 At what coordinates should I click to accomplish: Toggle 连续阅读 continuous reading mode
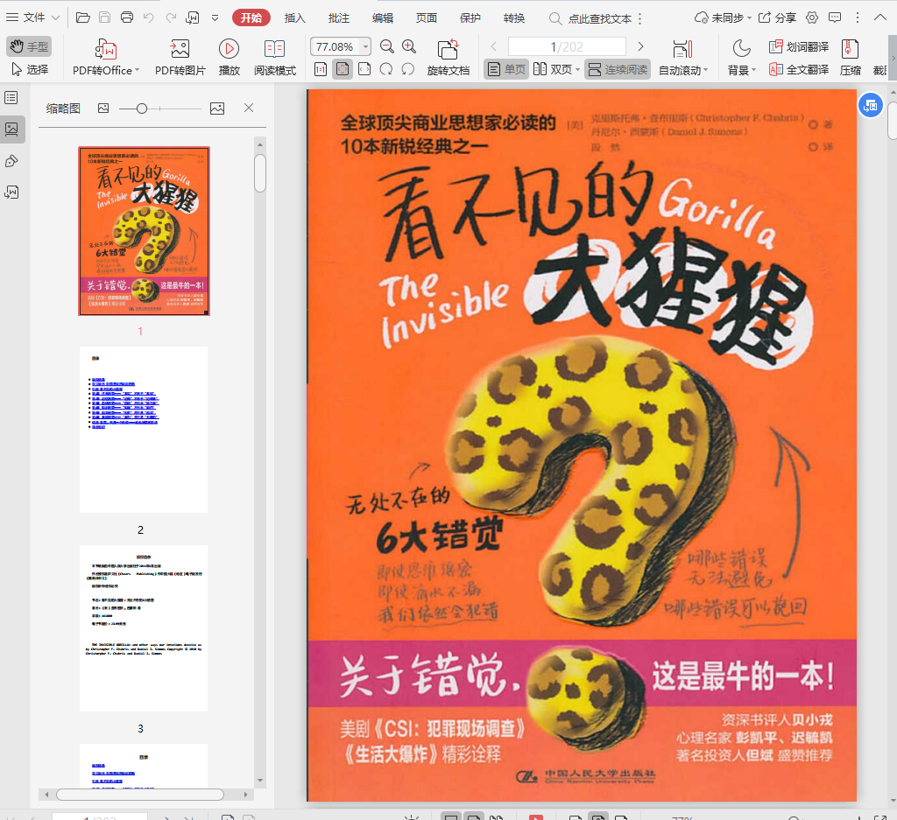(x=618, y=69)
